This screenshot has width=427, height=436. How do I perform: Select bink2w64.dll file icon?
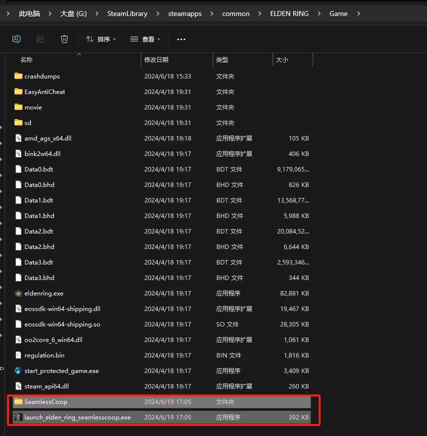[18, 153]
